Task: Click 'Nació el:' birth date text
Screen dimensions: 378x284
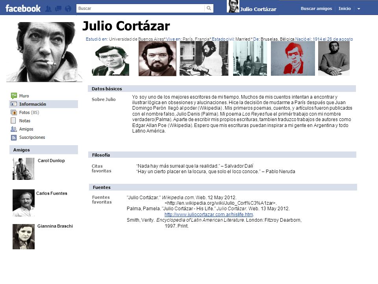Action: (x=324, y=39)
